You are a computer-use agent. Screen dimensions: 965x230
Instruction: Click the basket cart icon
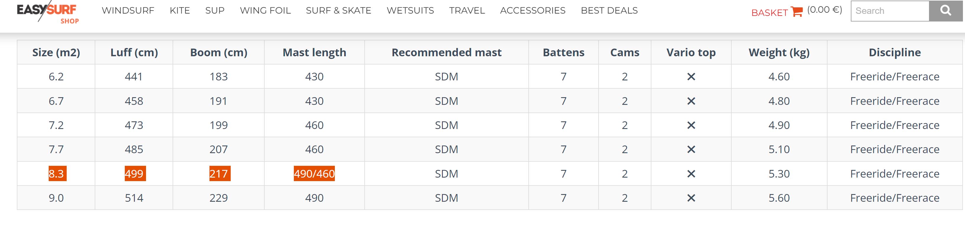[x=797, y=12]
